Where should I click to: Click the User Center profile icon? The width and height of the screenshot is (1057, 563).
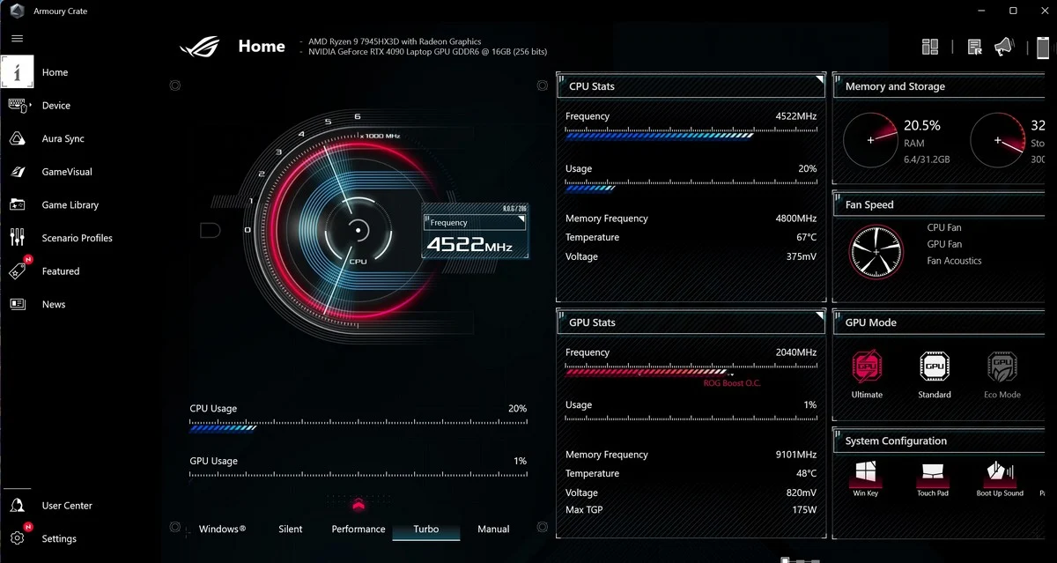(17, 506)
